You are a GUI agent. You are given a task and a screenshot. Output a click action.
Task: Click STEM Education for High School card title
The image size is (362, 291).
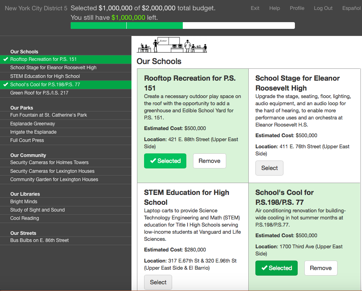187,197
